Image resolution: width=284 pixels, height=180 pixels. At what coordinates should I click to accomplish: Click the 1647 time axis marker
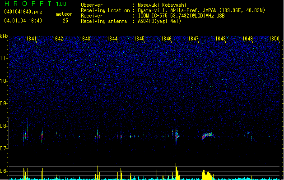pyautogui.click(x=193, y=39)
